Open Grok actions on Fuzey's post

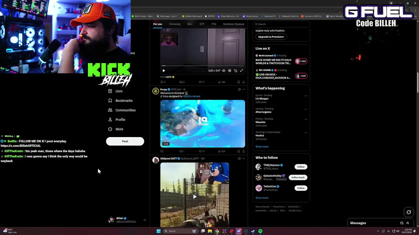coord(239,89)
